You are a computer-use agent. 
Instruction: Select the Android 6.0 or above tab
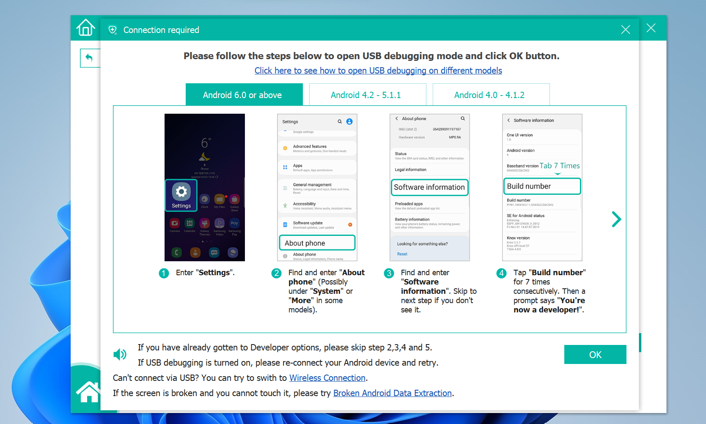coord(244,95)
